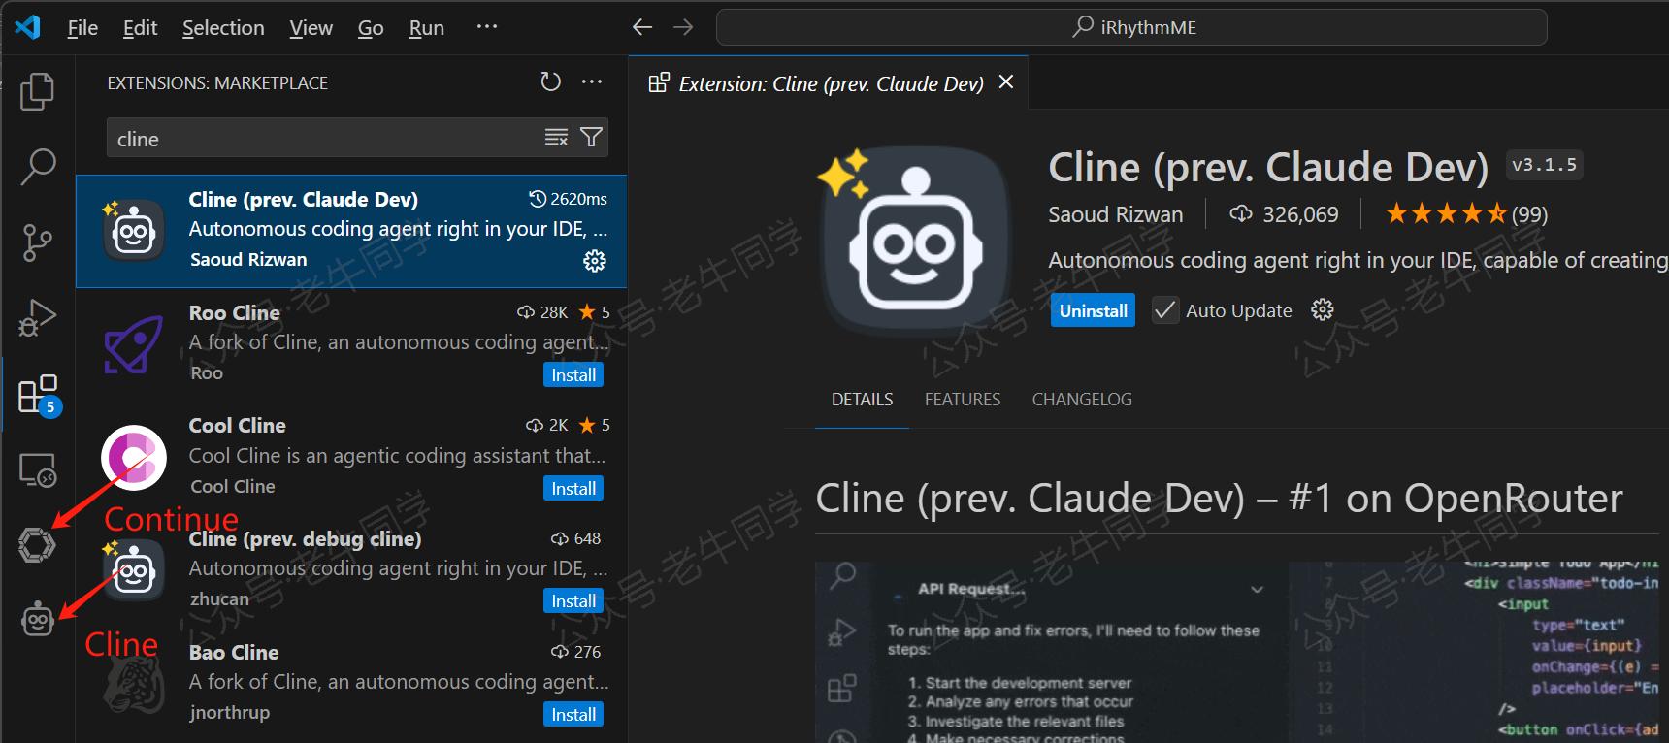Select the Cool Cline list item
1669x743 pixels.
tap(351, 457)
